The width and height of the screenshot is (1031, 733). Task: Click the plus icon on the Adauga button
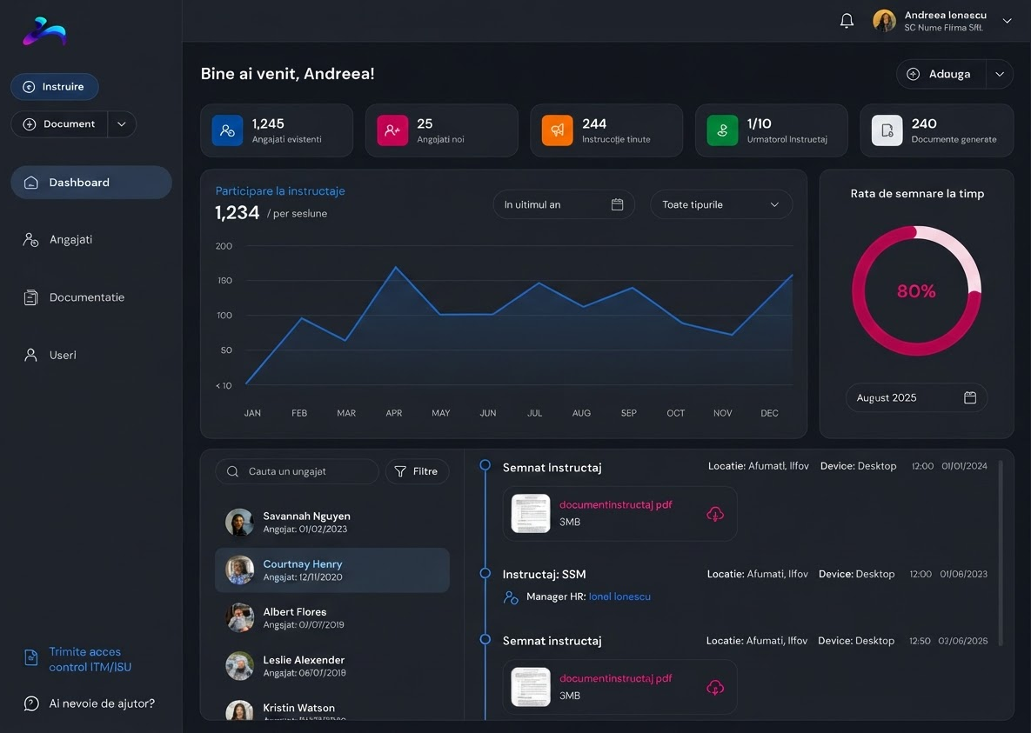click(x=914, y=74)
